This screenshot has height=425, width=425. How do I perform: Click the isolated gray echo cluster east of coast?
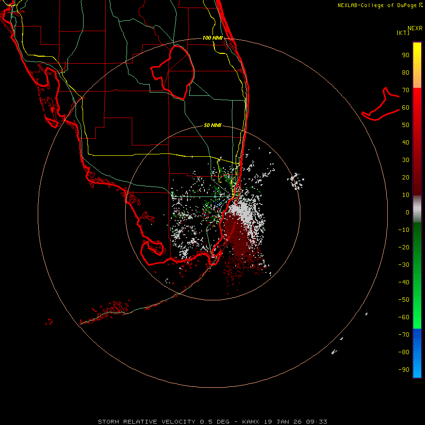pyautogui.click(x=296, y=181)
